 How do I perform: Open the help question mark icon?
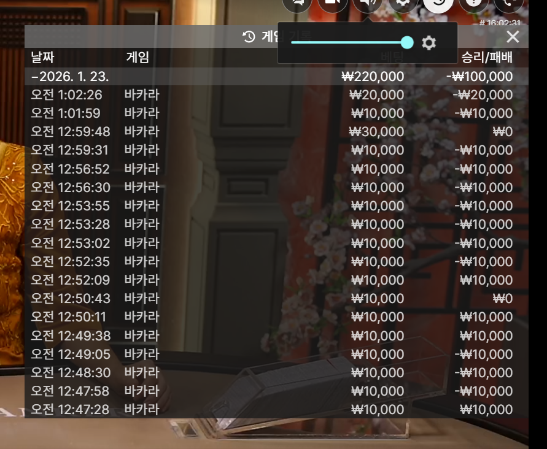click(474, 3)
